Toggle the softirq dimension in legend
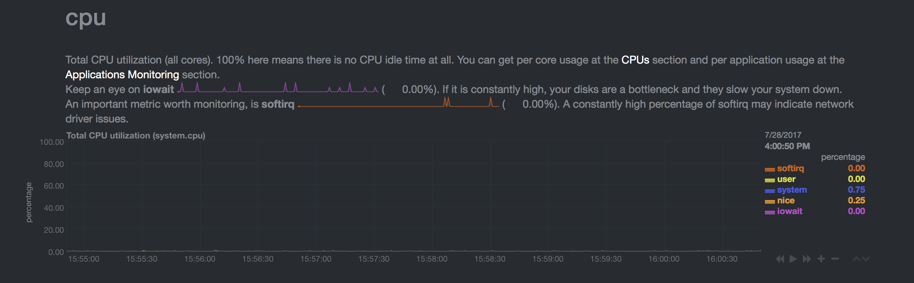Image resolution: width=914 pixels, height=283 pixels. coord(790,169)
